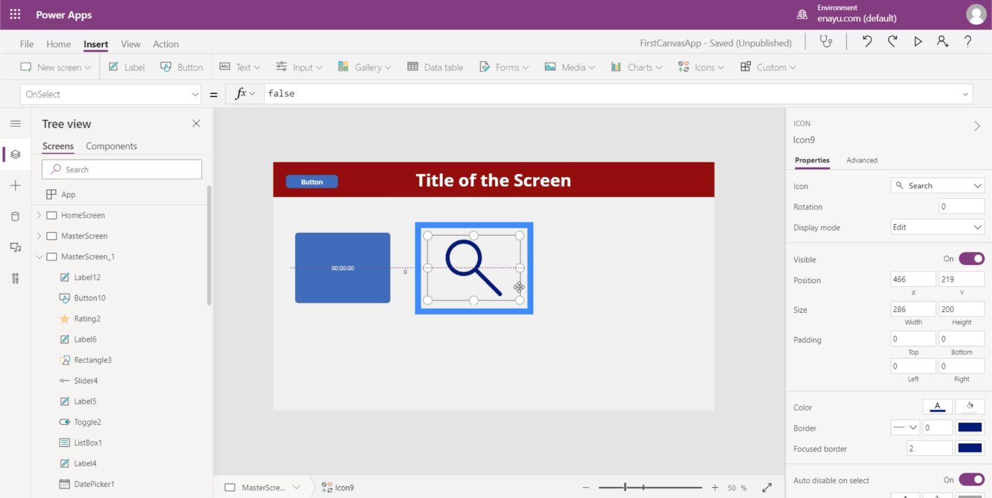Click the font color A icon

[x=937, y=407]
